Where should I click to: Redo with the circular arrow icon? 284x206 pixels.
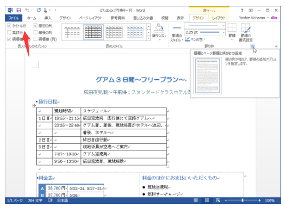click(38, 10)
